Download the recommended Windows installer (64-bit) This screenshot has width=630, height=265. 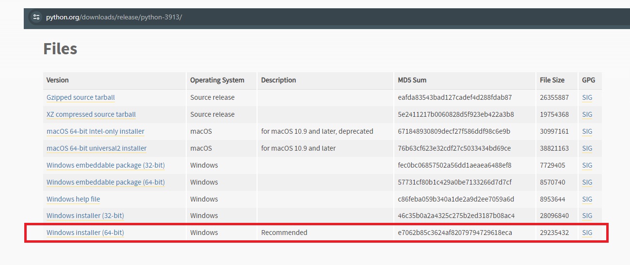85,233
